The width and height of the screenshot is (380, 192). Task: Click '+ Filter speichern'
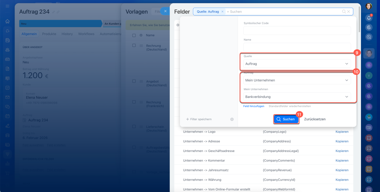point(199,119)
